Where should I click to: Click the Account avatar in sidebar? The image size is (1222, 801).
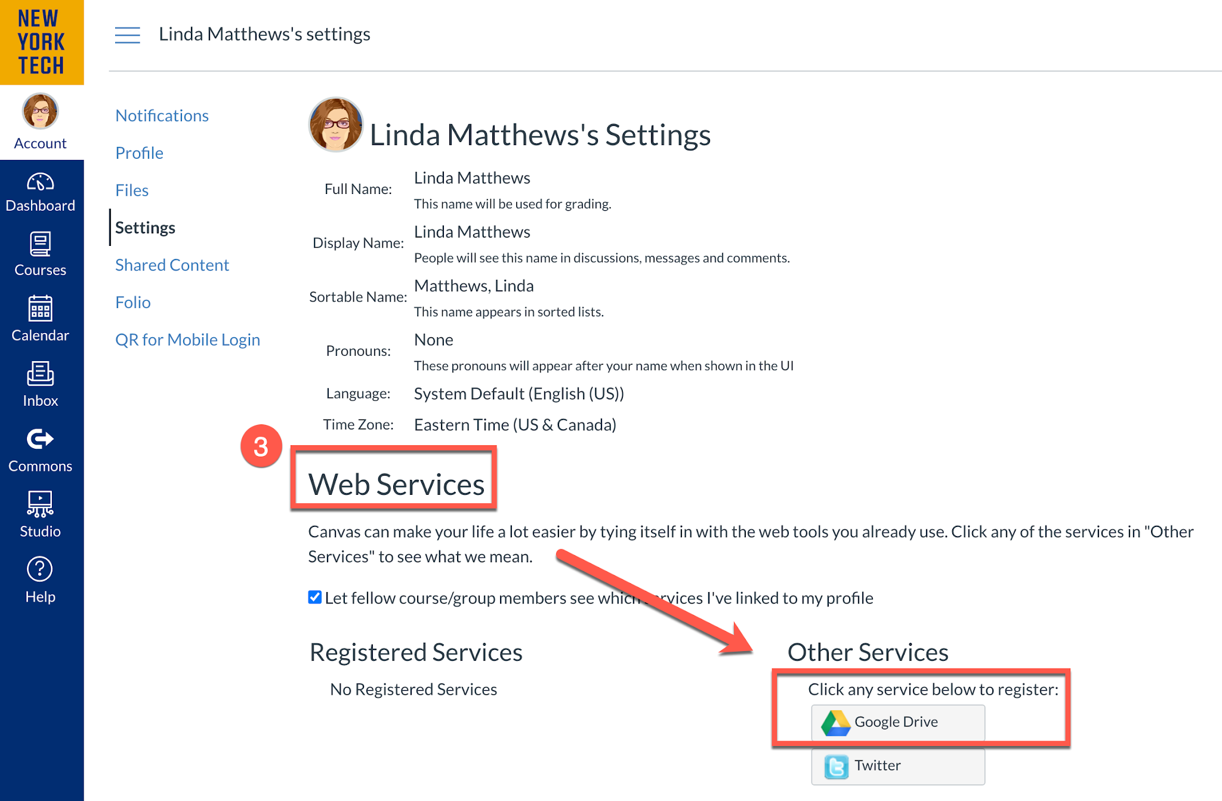(40, 111)
